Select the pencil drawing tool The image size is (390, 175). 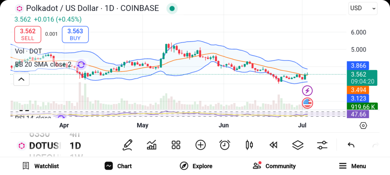tap(128, 145)
